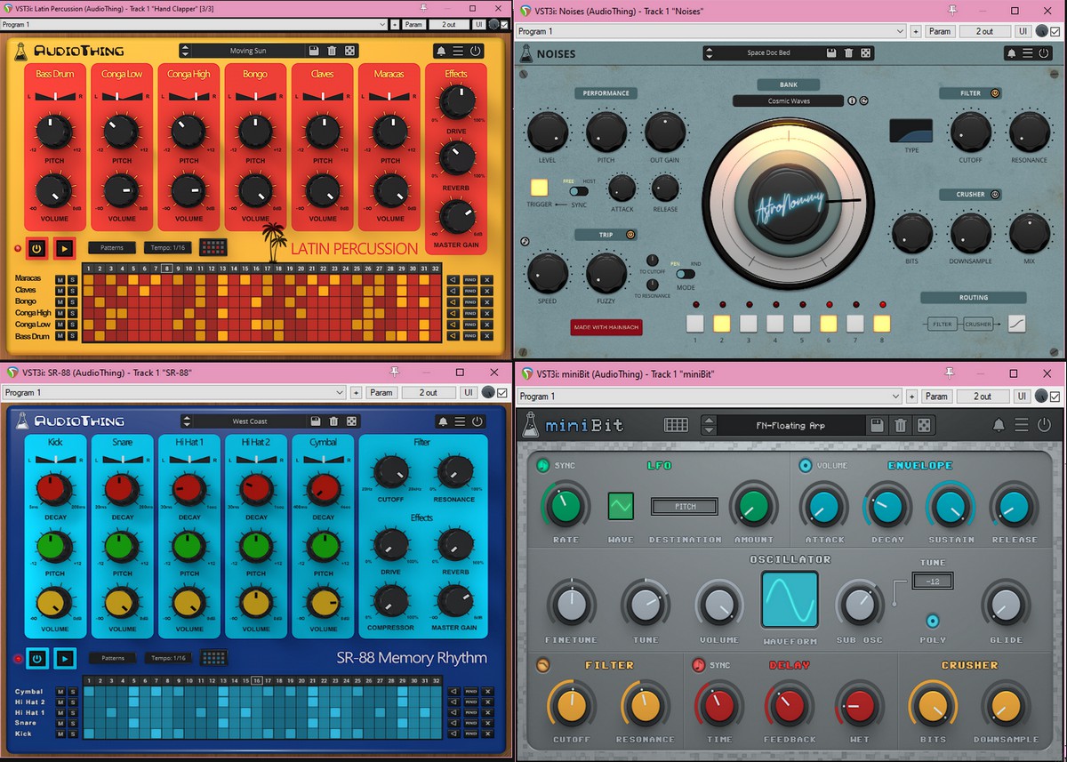1067x762 pixels.
Task: Click the UI button in miniBit window
Action: click(1023, 397)
